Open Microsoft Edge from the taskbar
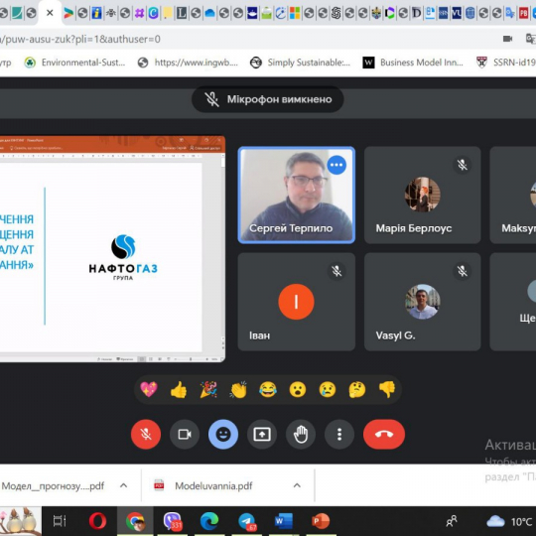 [x=209, y=521]
